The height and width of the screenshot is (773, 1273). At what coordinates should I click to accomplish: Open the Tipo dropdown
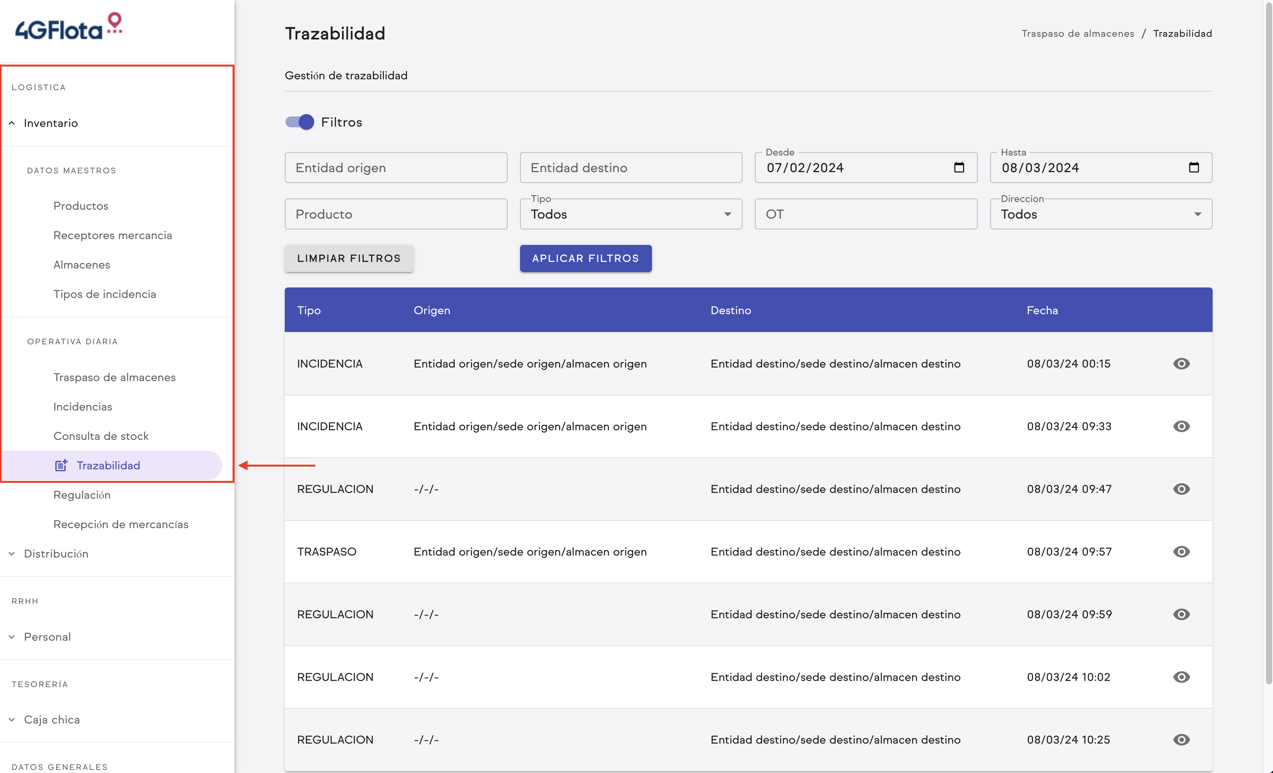tap(630, 214)
